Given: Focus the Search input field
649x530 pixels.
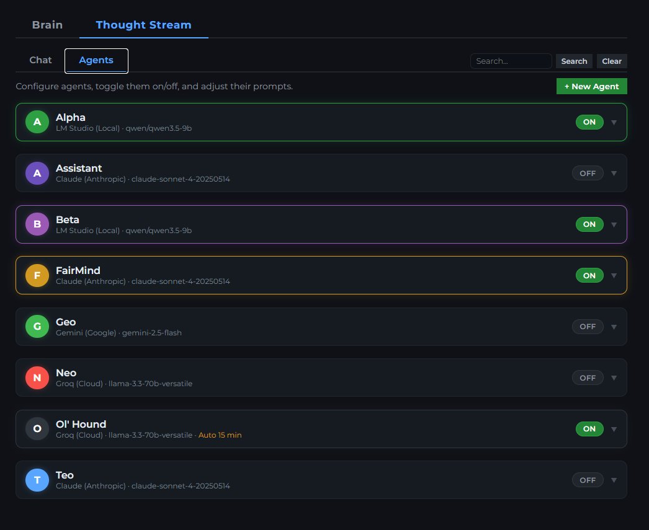Looking at the screenshot, I should point(511,61).
